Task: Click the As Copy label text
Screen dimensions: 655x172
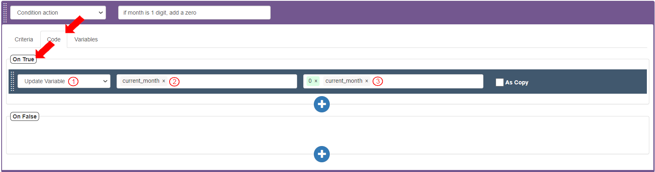Action: [516, 82]
